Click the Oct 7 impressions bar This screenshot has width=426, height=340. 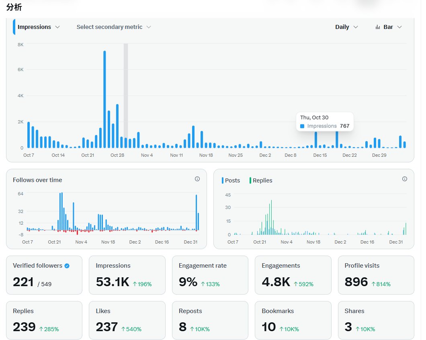(29, 135)
